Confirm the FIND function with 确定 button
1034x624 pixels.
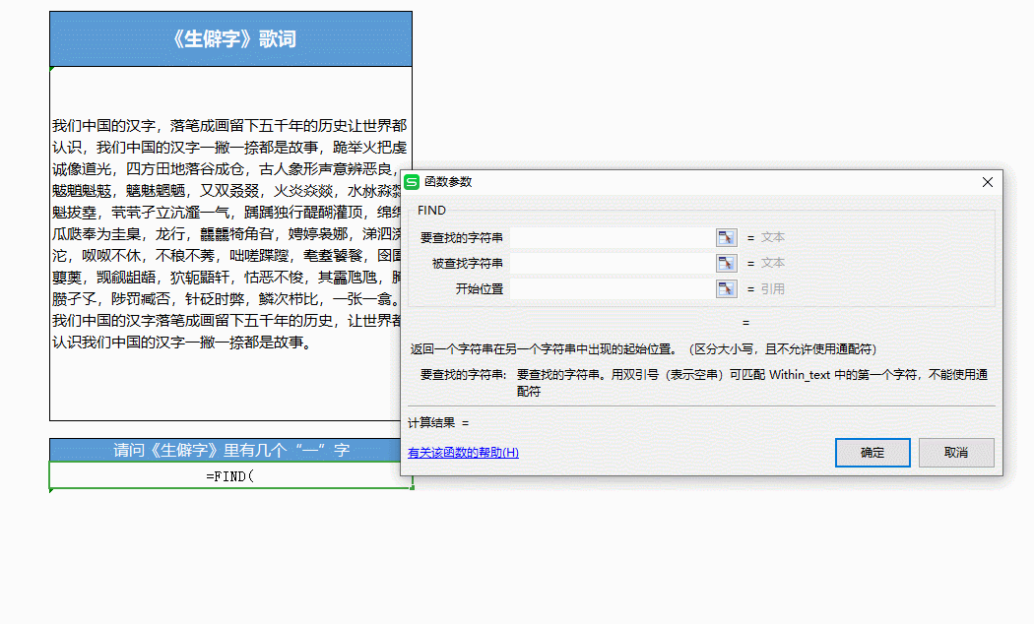click(872, 453)
